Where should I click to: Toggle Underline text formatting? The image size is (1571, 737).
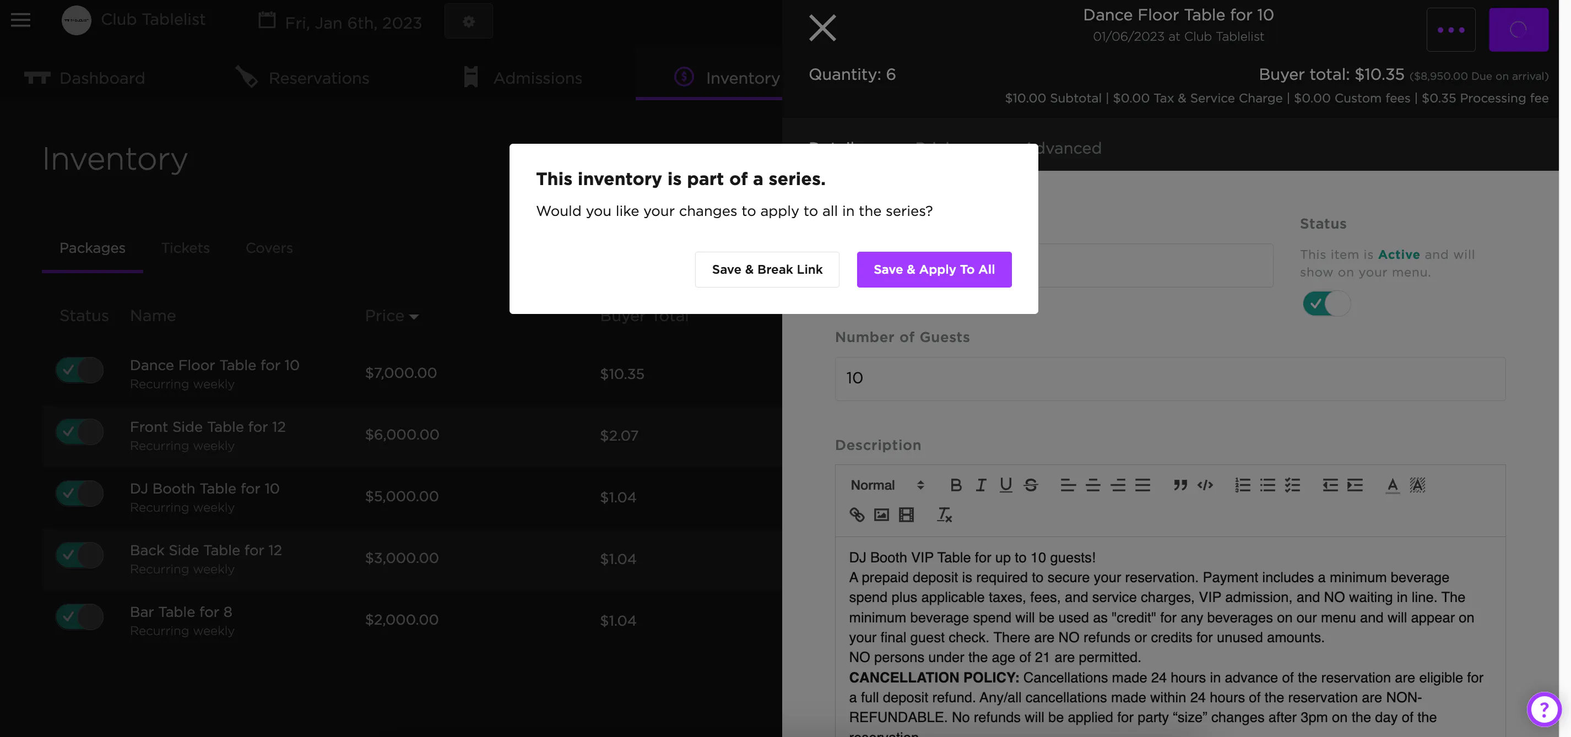[x=1006, y=485]
